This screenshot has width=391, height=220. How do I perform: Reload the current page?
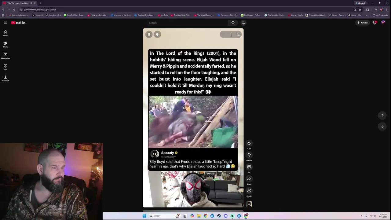(x=14, y=9)
